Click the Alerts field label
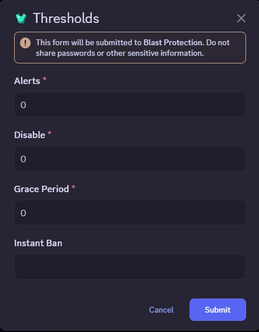The height and width of the screenshot is (332, 259). tap(27, 81)
